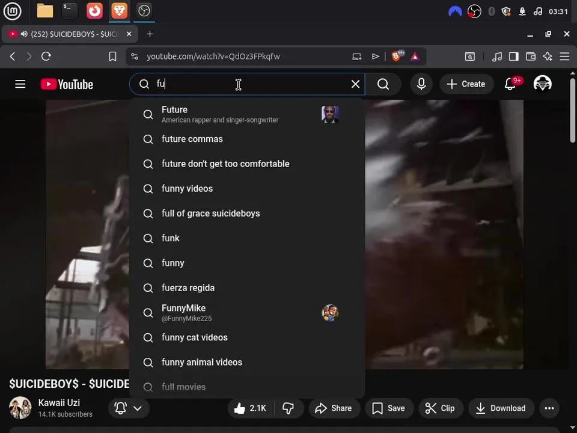The height and width of the screenshot is (433, 577).
Task: Click the Create button
Action: pos(466,84)
